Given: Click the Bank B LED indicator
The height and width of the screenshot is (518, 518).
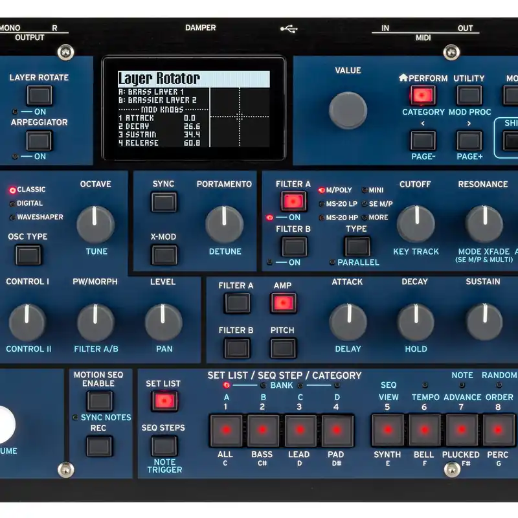Looking at the screenshot, I should click(x=264, y=385).
